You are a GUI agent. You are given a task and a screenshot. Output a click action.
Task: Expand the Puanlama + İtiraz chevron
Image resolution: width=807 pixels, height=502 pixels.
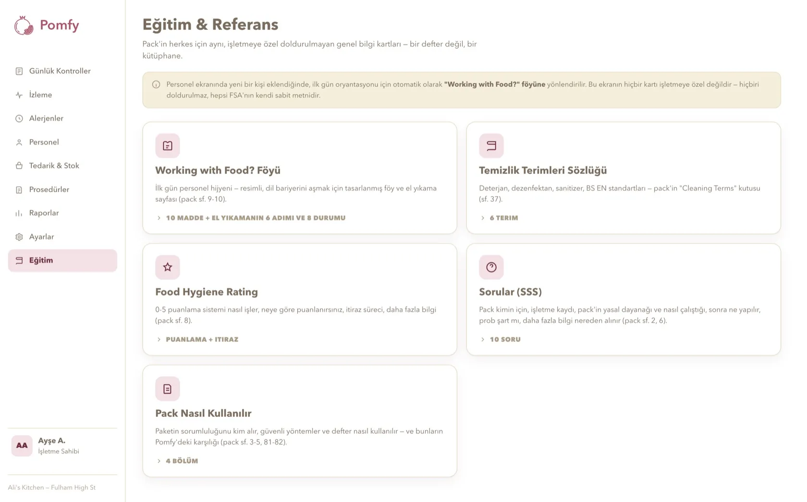pyautogui.click(x=159, y=340)
